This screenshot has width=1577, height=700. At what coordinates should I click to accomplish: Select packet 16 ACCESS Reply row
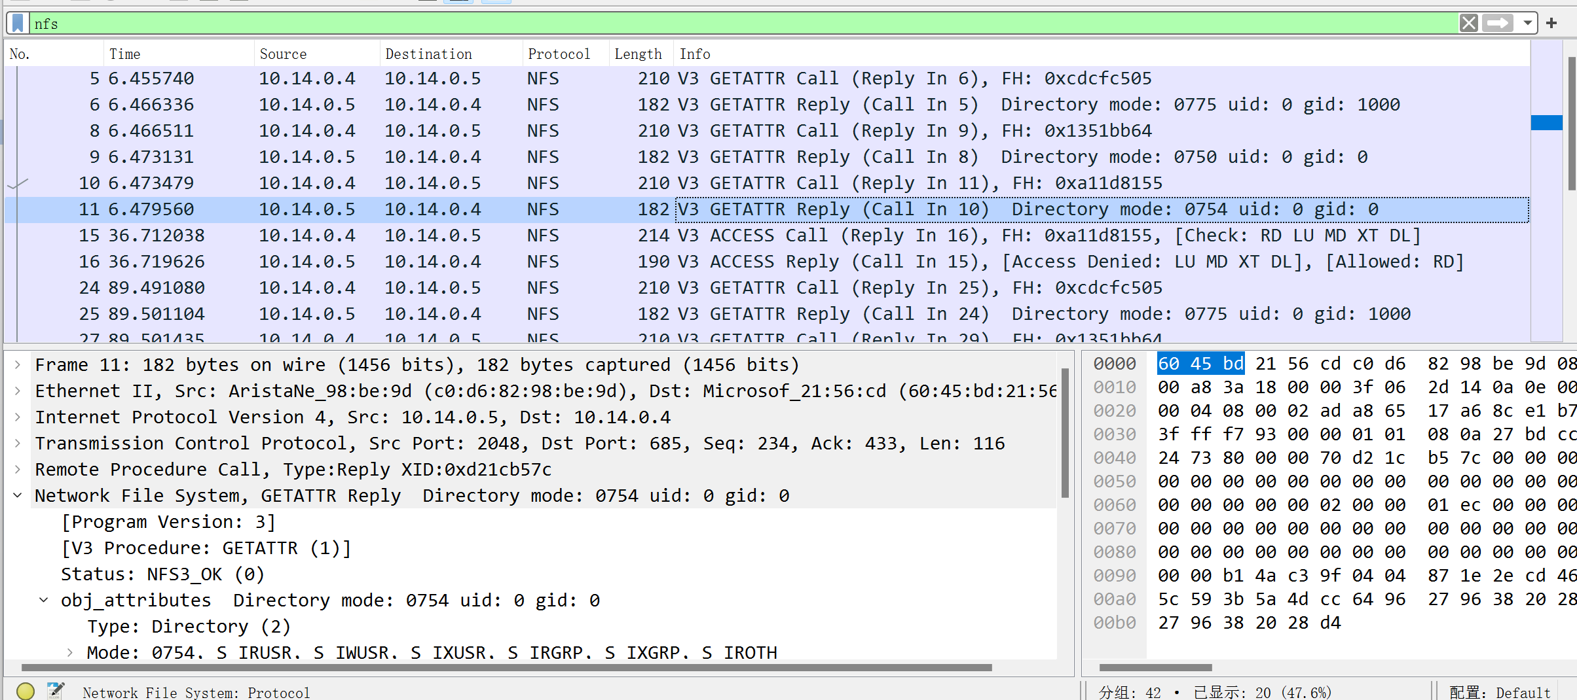pos(767,262)
